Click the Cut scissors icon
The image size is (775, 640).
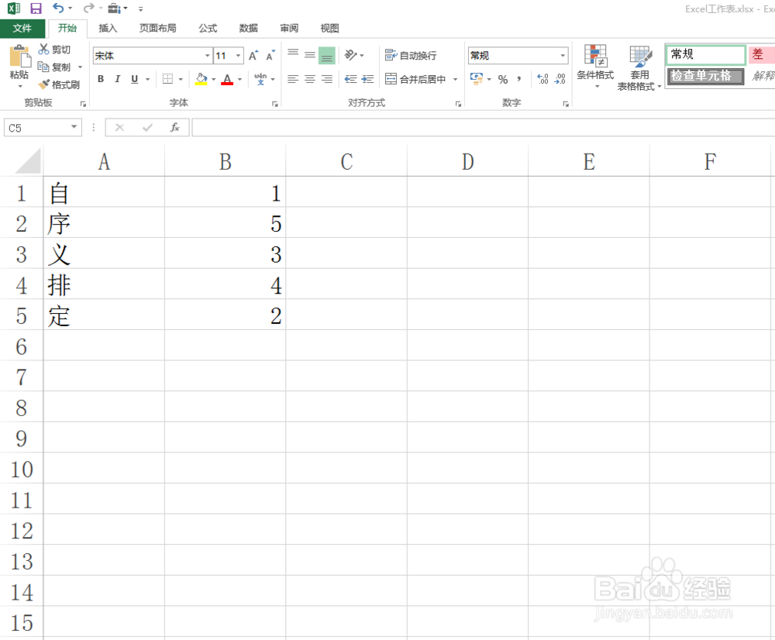pyautogui.click(x=44, y=49)
